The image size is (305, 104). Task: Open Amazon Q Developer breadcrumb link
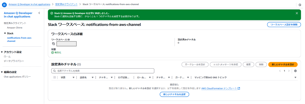tap(29, 4)
